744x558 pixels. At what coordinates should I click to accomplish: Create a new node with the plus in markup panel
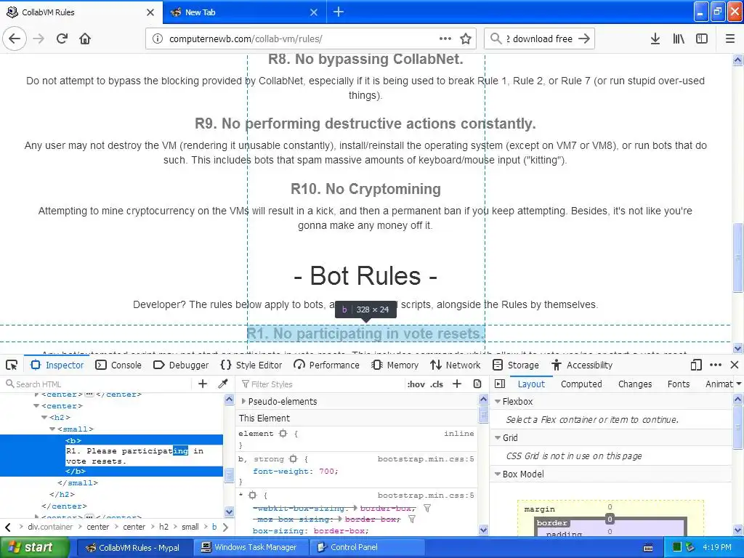click(203, 384)
